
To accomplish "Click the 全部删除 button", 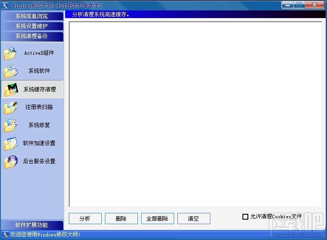I will click(x=157, y=219).
